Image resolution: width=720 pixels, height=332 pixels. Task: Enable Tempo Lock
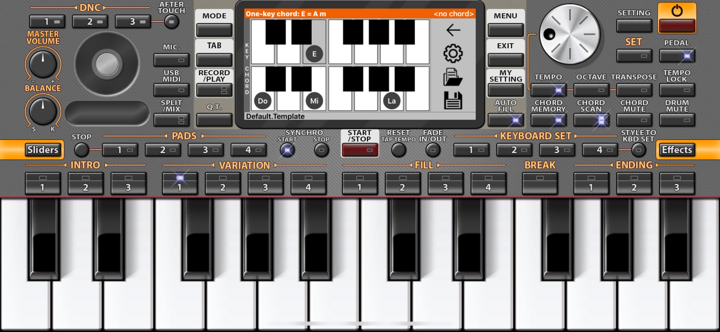pyautogui.click(x=677, y=90)
